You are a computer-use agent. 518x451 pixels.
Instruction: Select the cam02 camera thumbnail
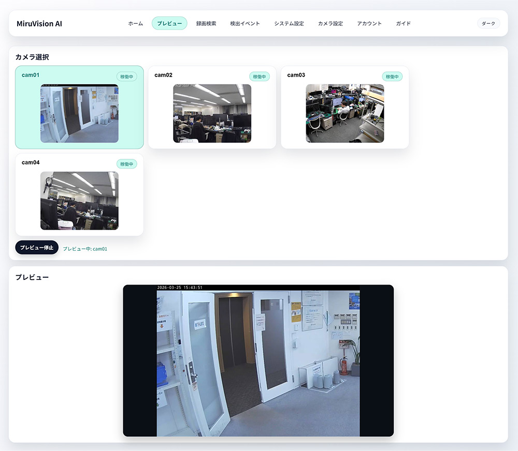point(212,114)
